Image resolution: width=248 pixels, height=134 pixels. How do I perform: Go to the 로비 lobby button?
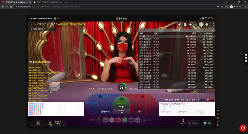pos(208,123)
